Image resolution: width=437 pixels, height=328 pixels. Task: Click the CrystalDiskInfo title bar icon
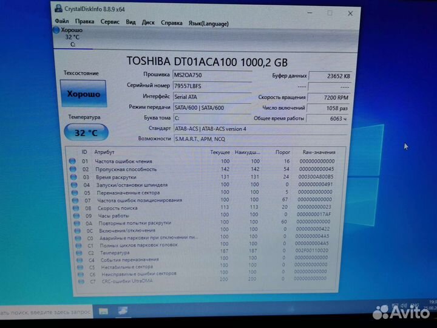58,9
